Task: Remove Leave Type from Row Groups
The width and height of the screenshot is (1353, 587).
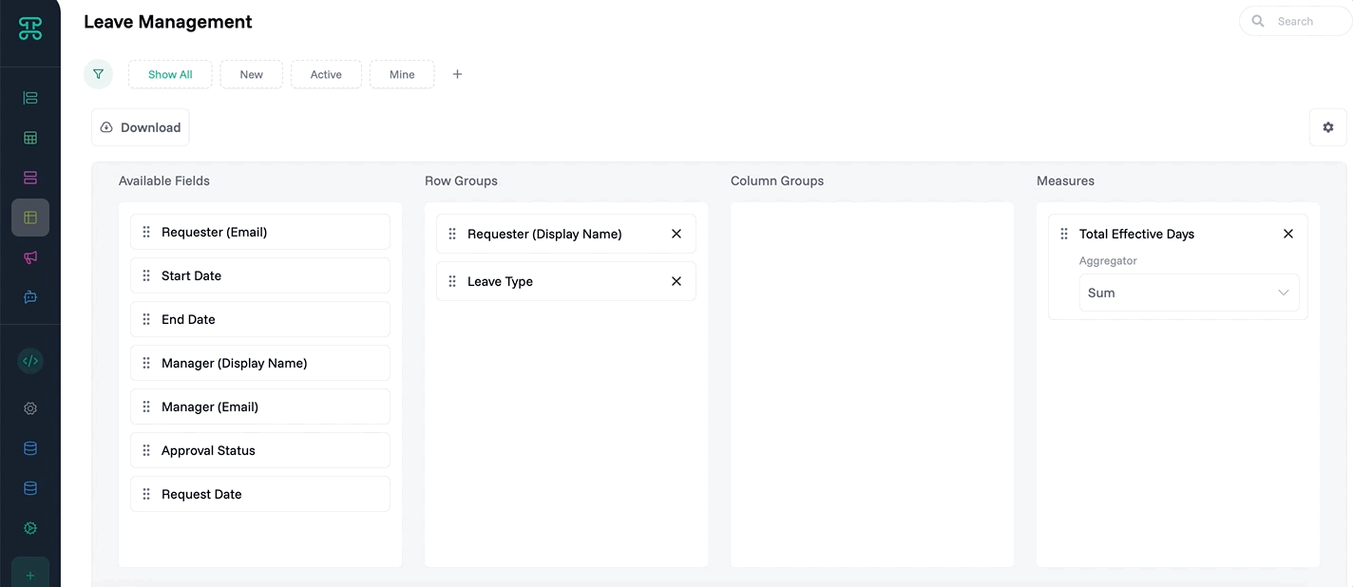Action: [676, 281]
